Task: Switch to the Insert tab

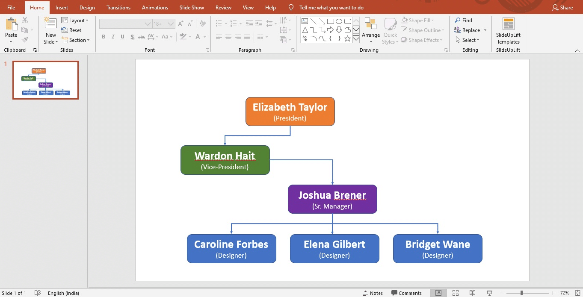Action: pos(62,7)
